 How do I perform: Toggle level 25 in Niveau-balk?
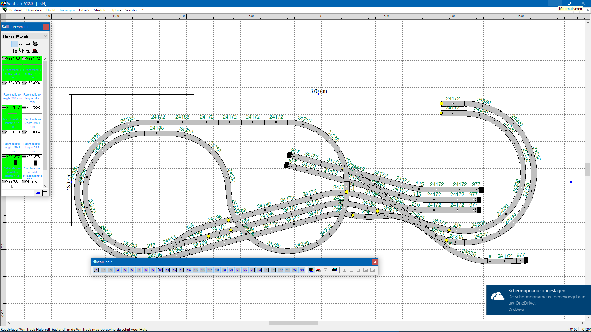(x=267, y=270)
